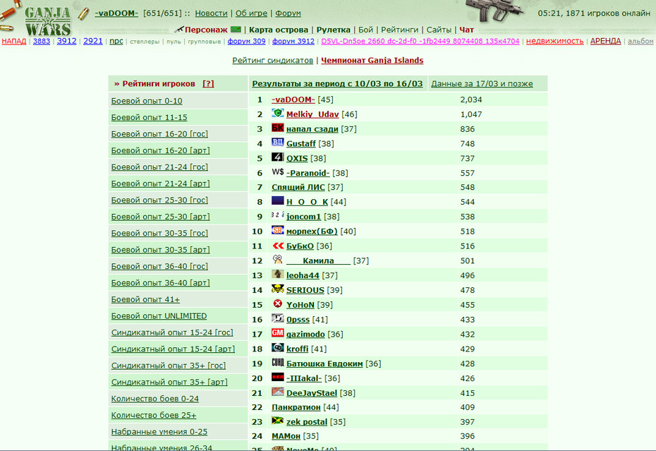
Task: Click the flag icon beside zek postal
Action: coord(277,421)
